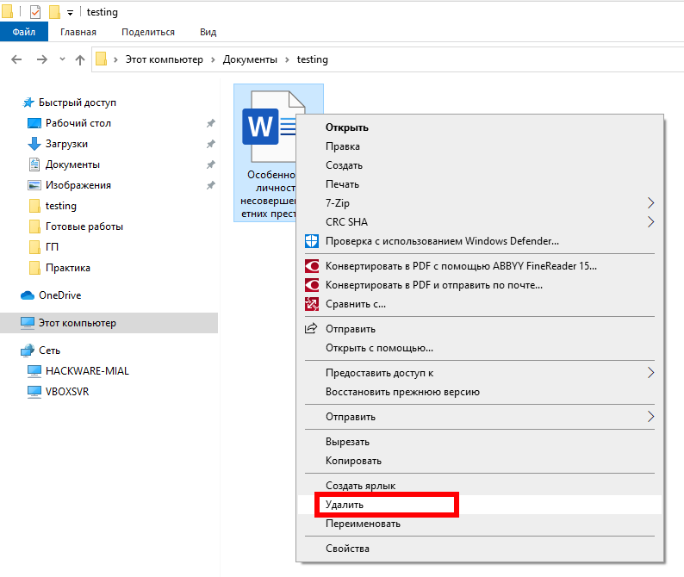Choose Открыть in the context menu
This screenshot has width=684, height=577.
(x=480, y=127)
